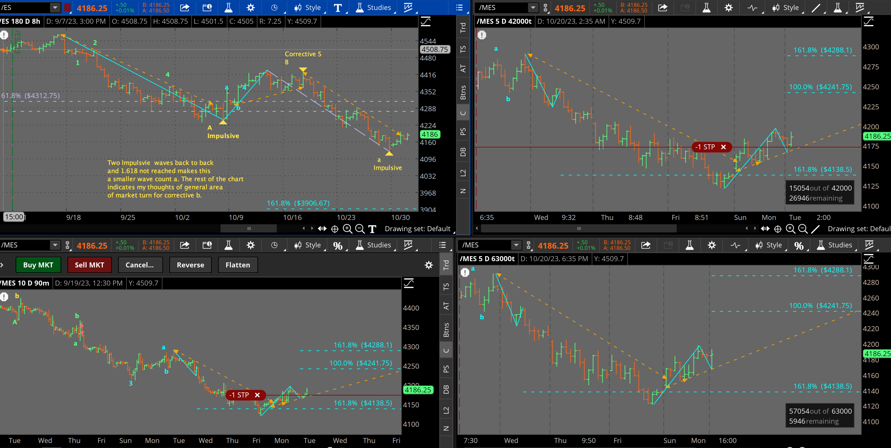Switch to TS tab beside /MES 90m chart
The height and width of the screenshot is (448, 891).
[446, 287]
